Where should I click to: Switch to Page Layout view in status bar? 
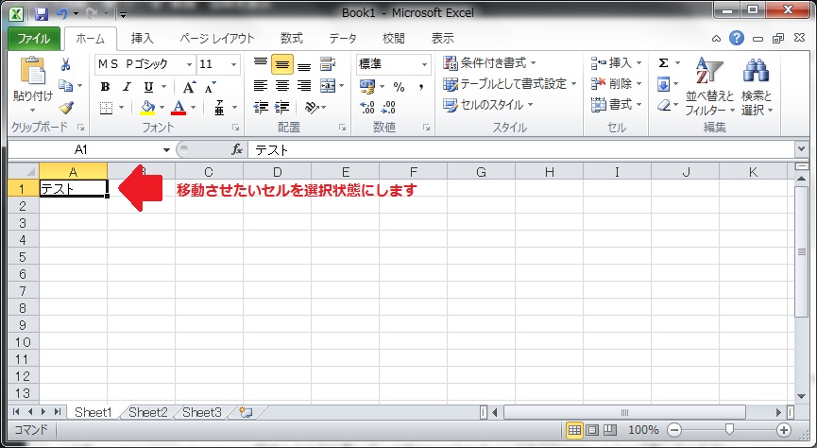click(592, 430)
